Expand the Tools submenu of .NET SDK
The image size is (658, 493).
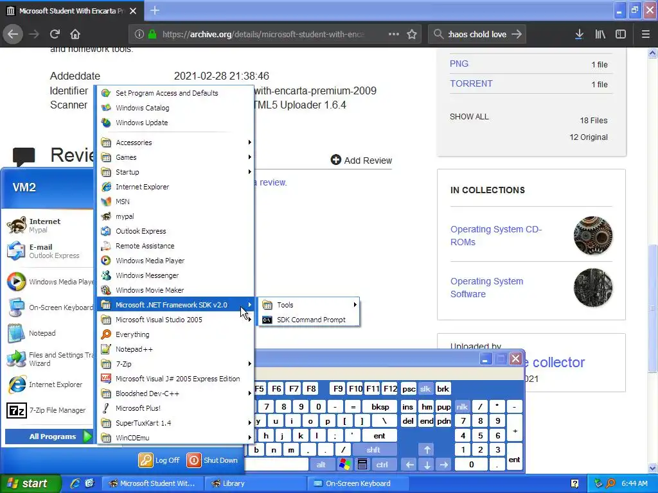pos(309,305)
